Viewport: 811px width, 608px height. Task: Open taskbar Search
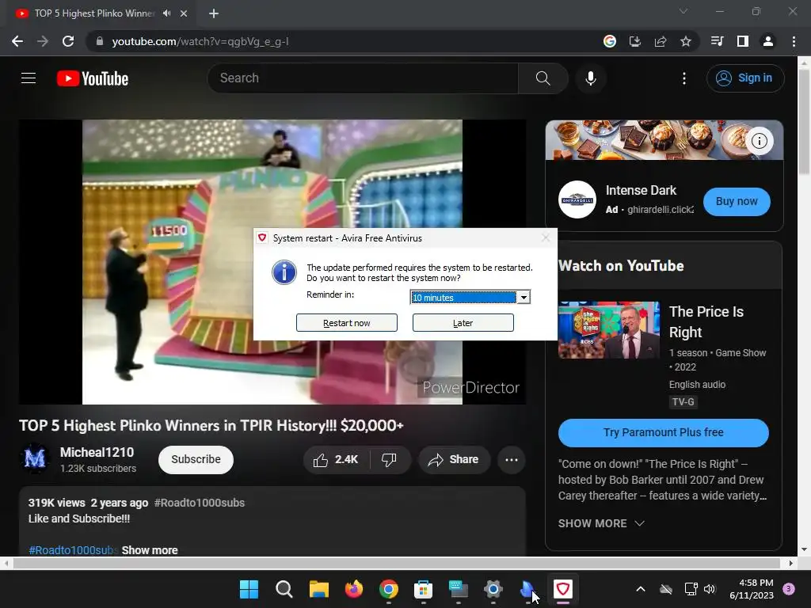tap(284, 589)
